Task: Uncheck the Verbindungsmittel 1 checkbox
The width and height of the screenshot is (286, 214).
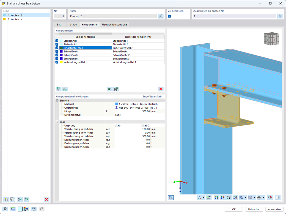Action: point(57,62)
